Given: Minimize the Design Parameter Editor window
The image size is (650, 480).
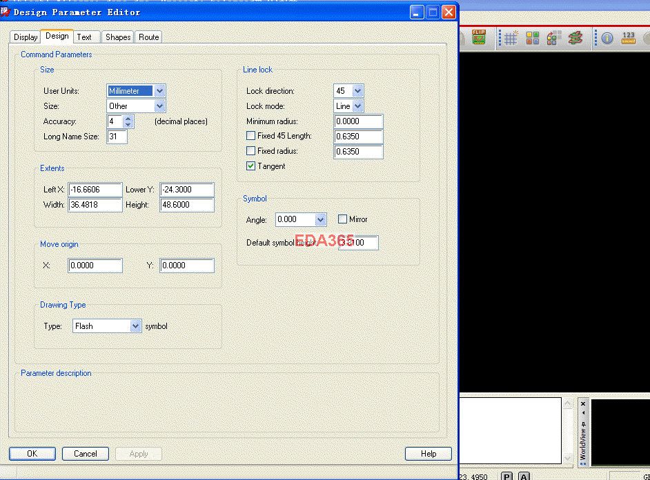Looking at the screenshot, I should point(417,12).
